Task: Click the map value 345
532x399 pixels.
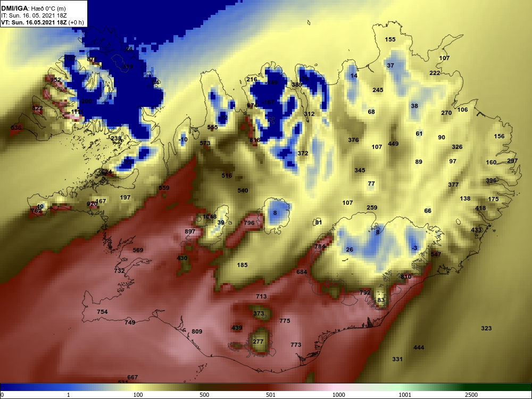Action: tap(360, 170)
